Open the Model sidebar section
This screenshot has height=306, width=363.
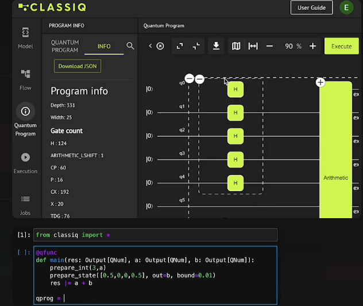[25, 38]
